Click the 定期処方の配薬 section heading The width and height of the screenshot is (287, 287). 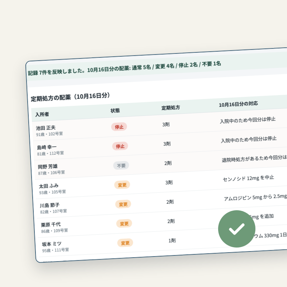(70, 97)
